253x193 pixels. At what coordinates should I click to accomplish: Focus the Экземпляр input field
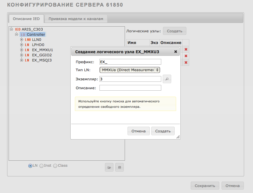(130, 79)
